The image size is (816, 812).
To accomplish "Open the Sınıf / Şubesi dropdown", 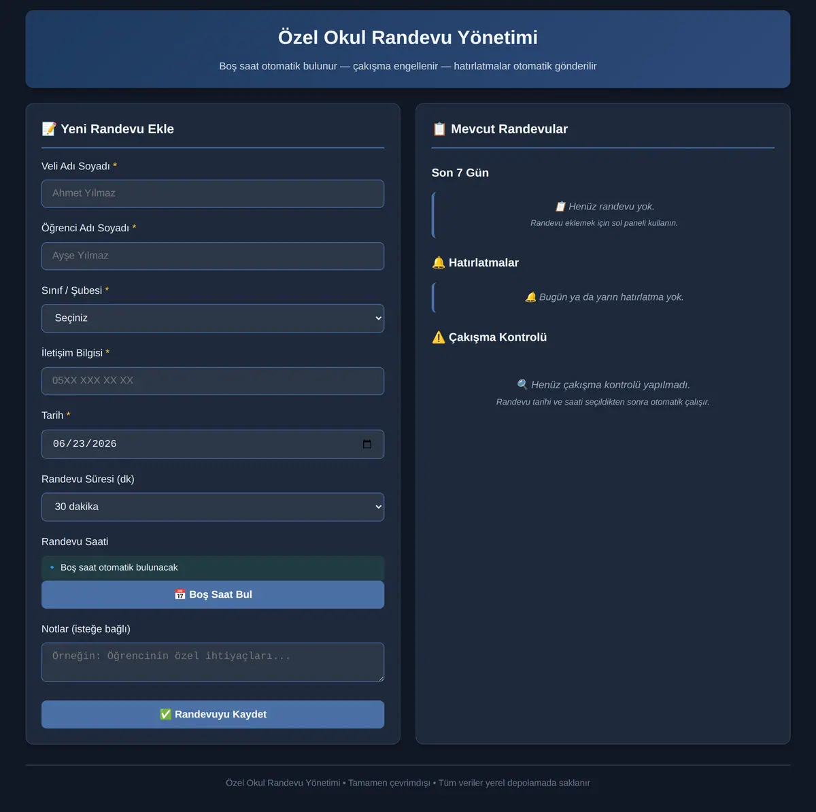I will pos(213,318).
